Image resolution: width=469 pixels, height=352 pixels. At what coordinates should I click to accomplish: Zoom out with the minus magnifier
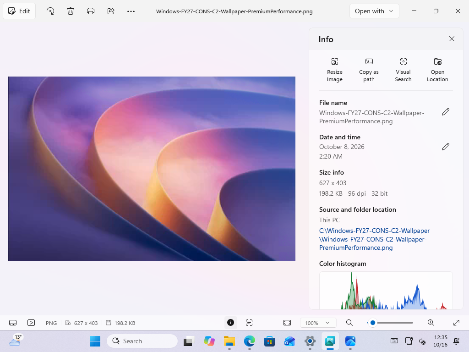coord(349,323)
